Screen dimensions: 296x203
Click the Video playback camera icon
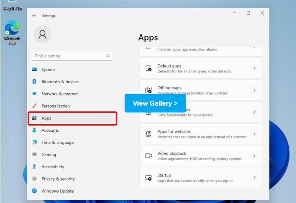point(148,156)
